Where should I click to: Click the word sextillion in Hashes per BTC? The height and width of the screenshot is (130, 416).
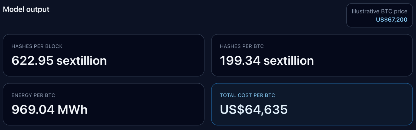[x=289, y=61]
